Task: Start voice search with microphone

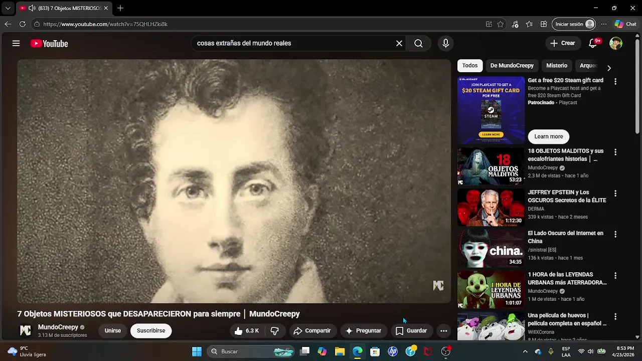Action: [x=445, y=44]
